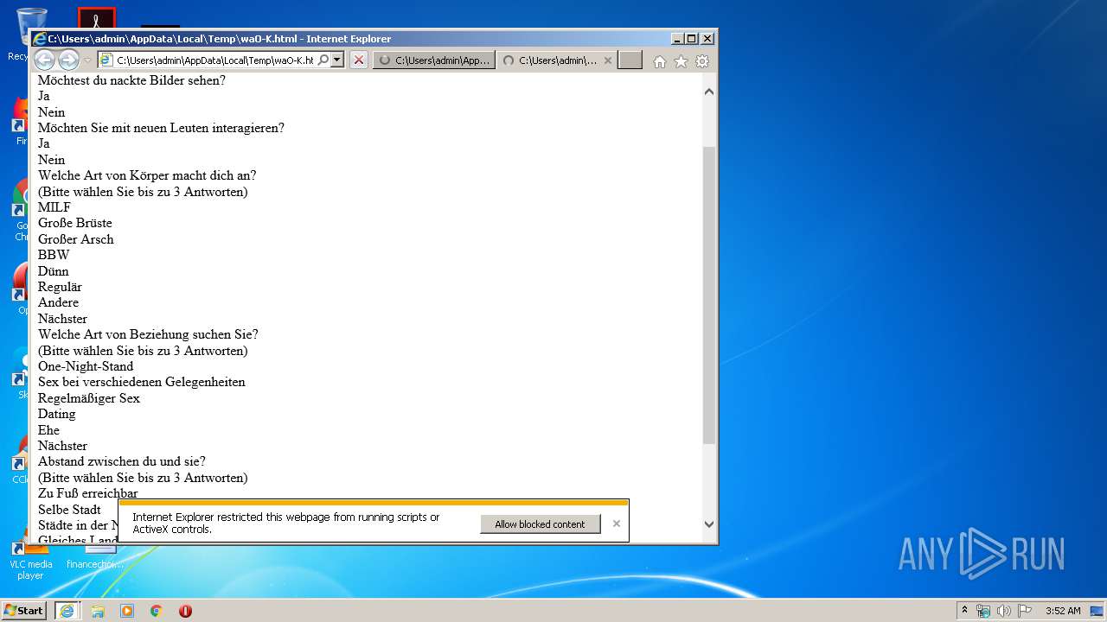
Task: Open VLC media player desktop shortcut
Action: pyautogui.click(x=30, y=556)
